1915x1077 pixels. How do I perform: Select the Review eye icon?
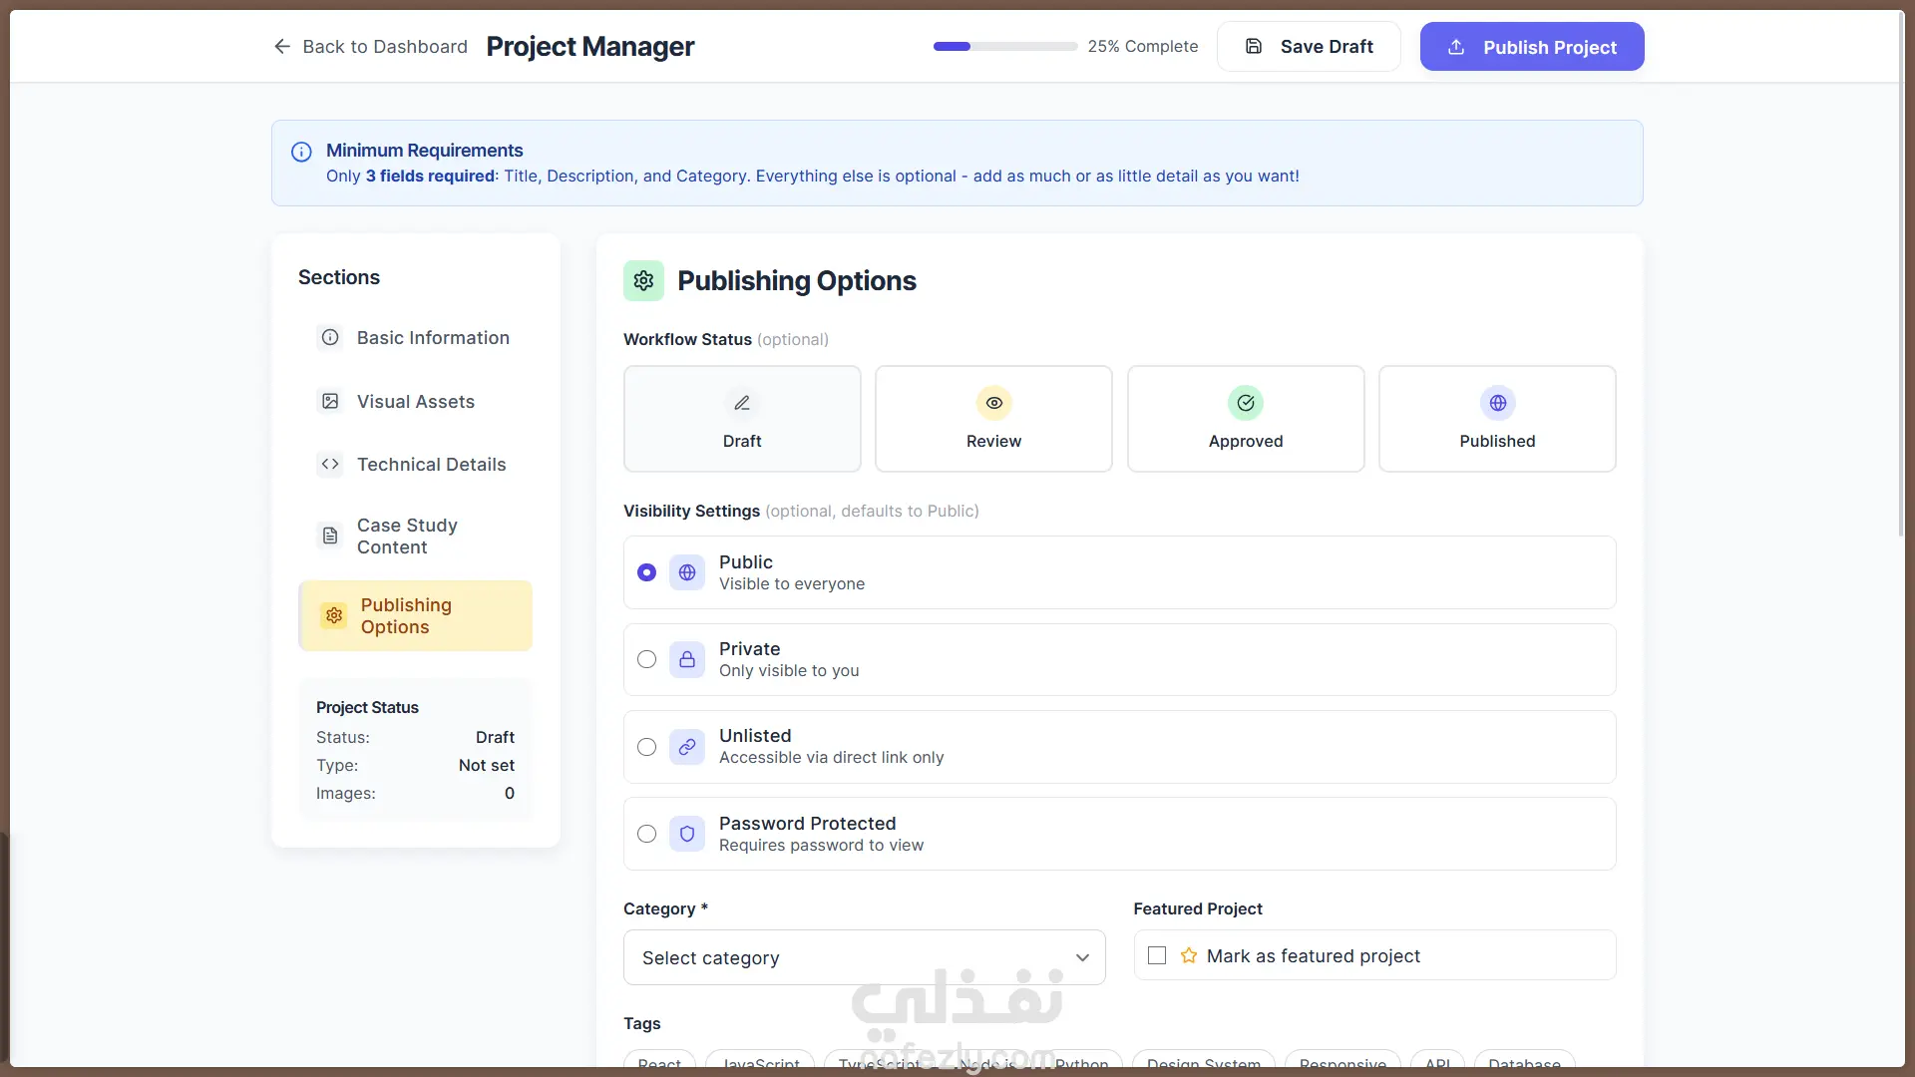(x=993, y=403)
